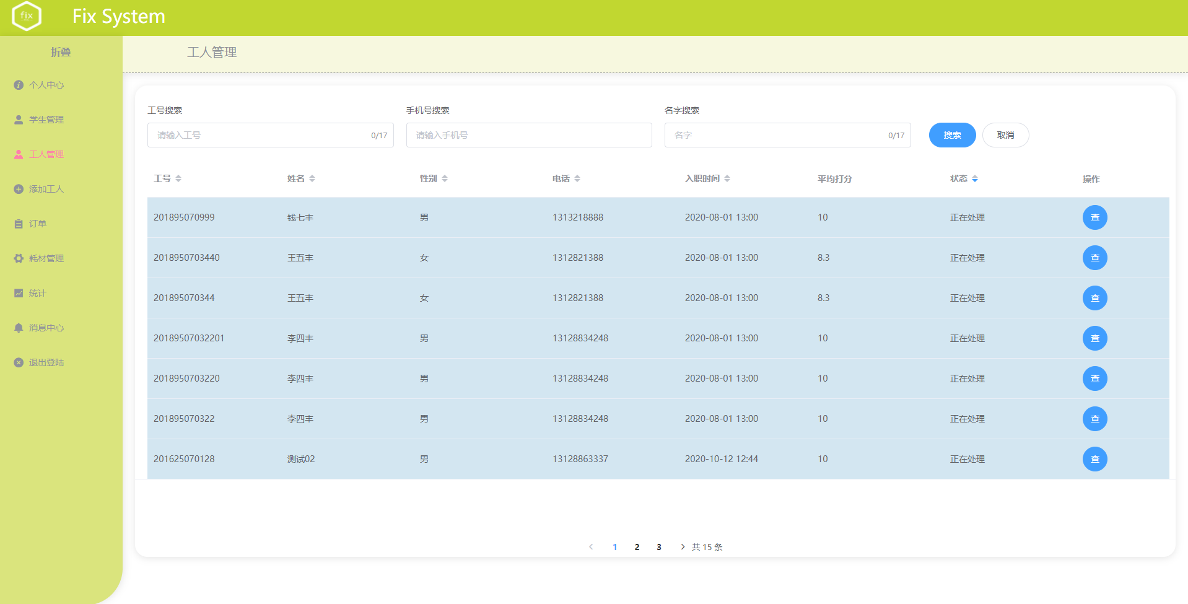This screenshot has height=604, width=1188.
Task: Click 查 button for worker 20189507032201
Action: click(1094, 338)
